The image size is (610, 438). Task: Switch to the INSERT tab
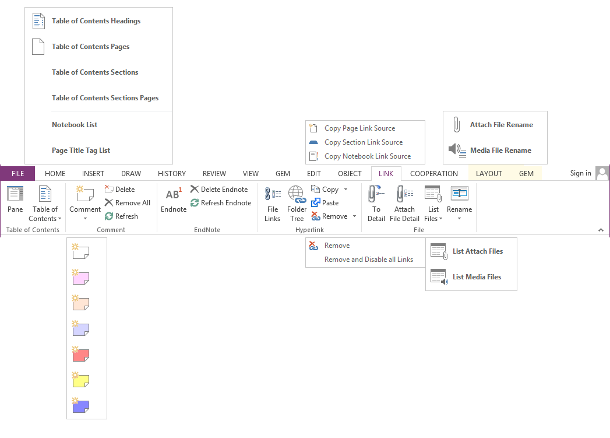tap(93, 174)
